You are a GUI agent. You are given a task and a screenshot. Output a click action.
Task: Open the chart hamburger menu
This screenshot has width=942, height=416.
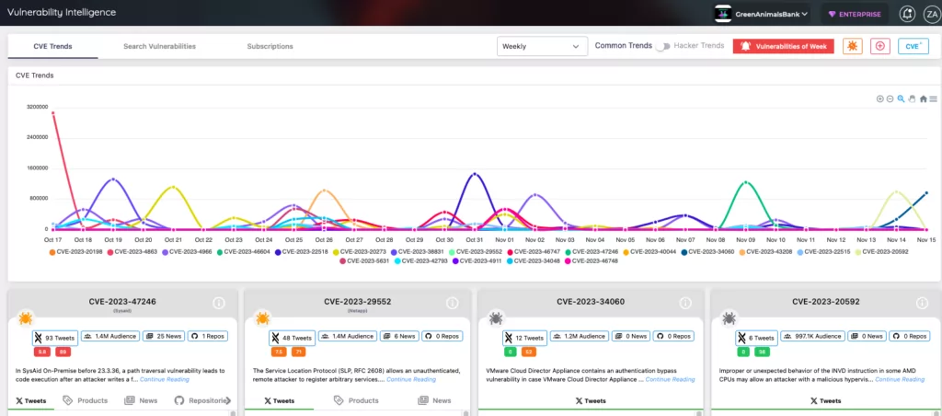click(933, 99)
